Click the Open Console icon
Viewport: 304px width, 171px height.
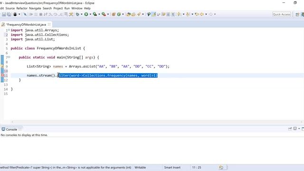[295, 129]
